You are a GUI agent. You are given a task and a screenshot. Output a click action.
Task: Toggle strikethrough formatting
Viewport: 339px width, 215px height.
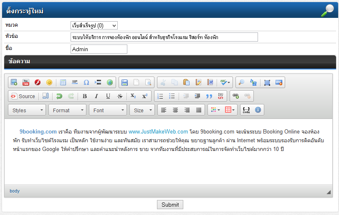(120, 96)
